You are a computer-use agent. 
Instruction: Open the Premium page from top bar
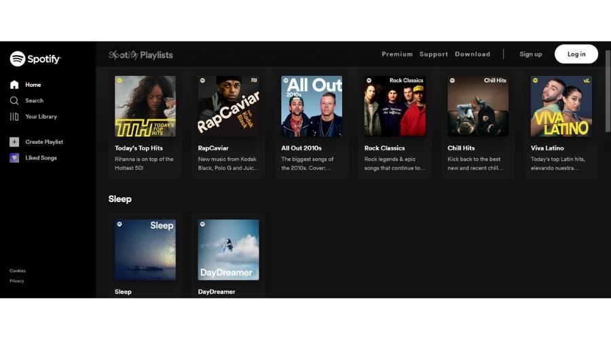point(397,54)
